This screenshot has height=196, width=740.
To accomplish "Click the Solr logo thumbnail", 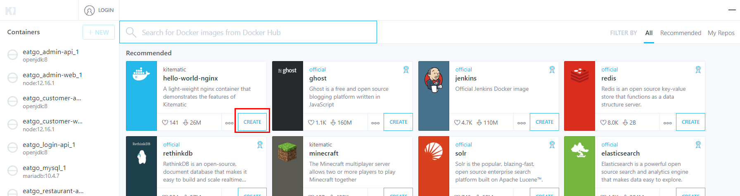I will [x=434, y=166].
